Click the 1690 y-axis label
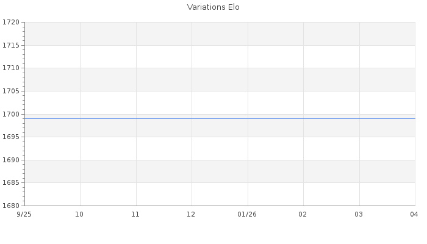Viewport: 427px width, 244px height. tap(11, 160)
